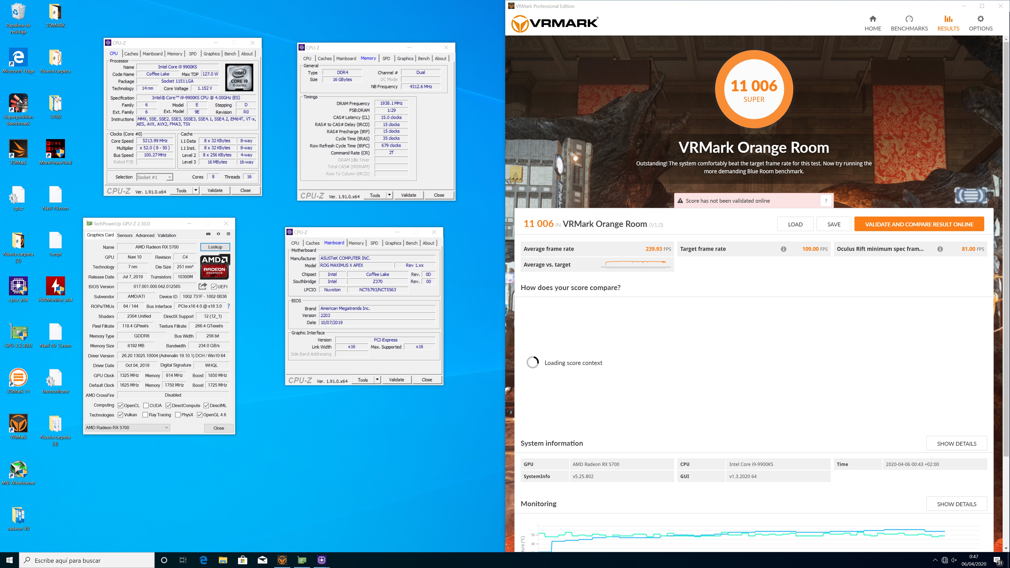Click the LOAD result button
This screenshot has width=1010, height=568.
795,224
